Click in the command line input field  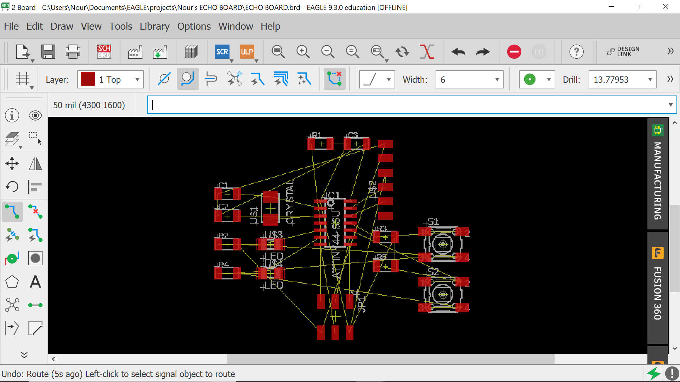407,105
